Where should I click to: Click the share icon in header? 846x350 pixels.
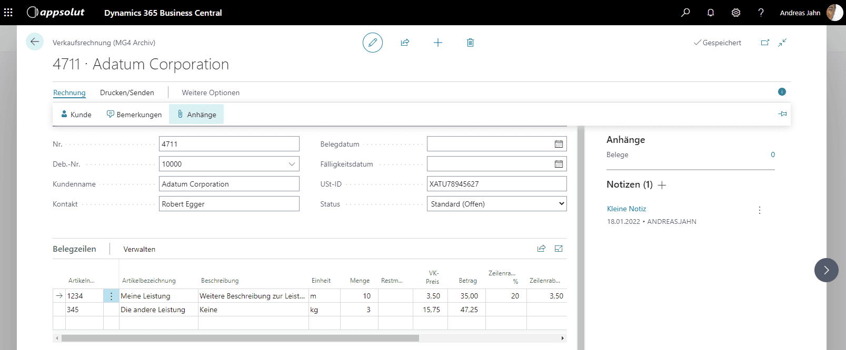pos(405,43)
